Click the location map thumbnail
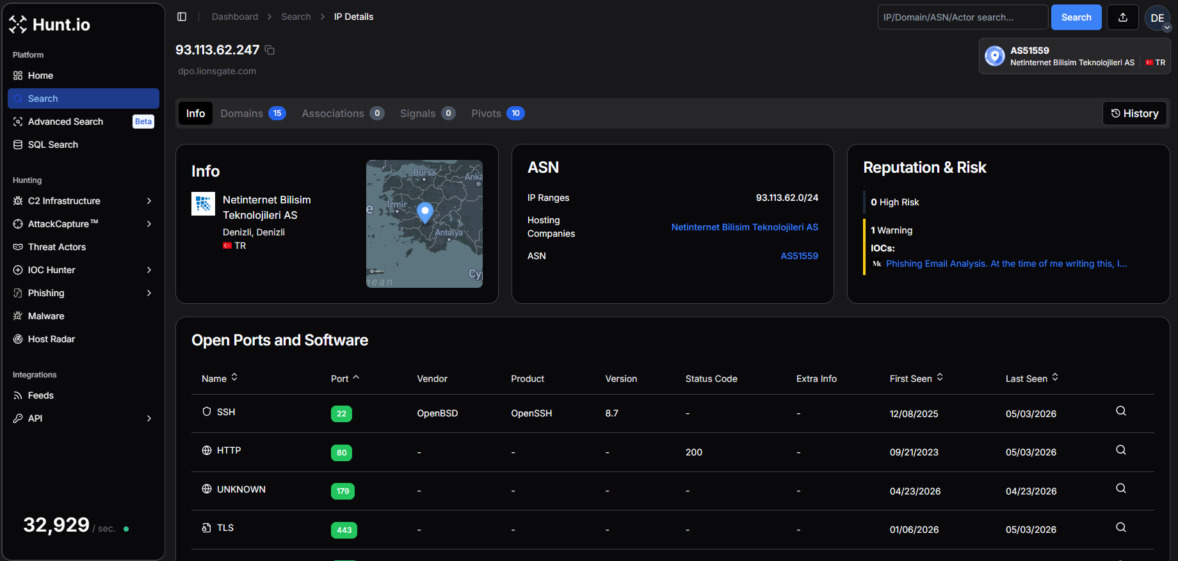This screenshot has width=1178, height=561. click(424, 224)
